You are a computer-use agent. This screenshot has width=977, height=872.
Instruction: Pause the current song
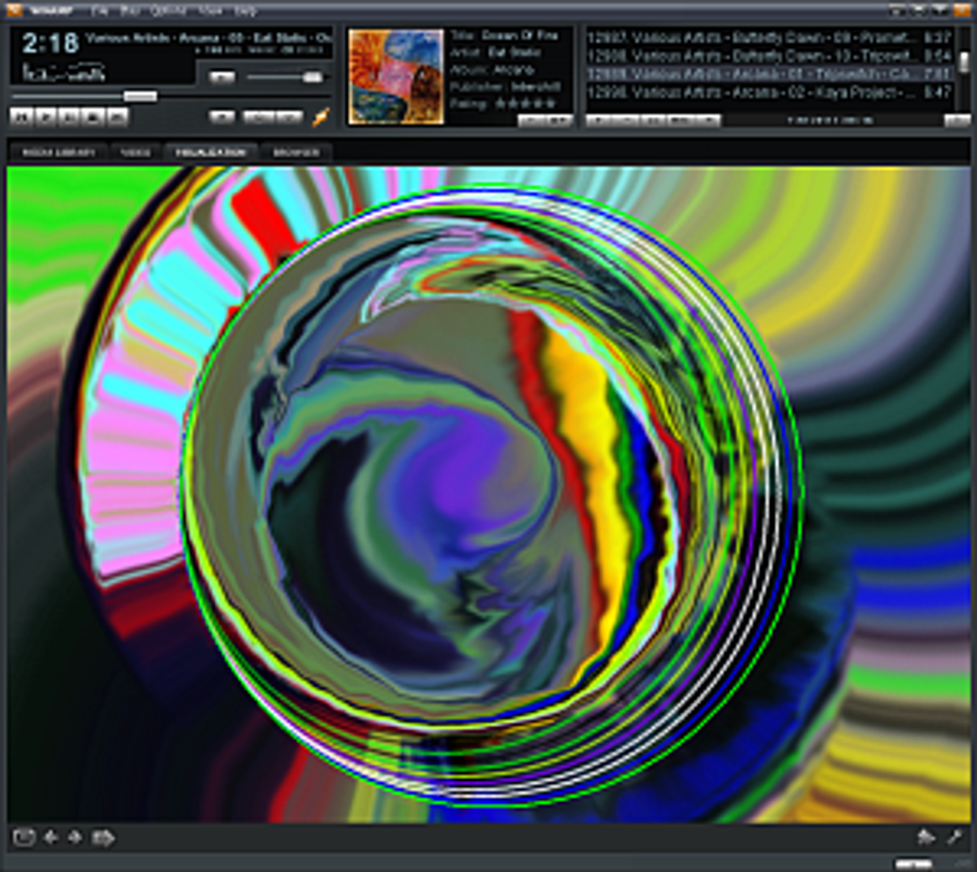pos(69,116)
